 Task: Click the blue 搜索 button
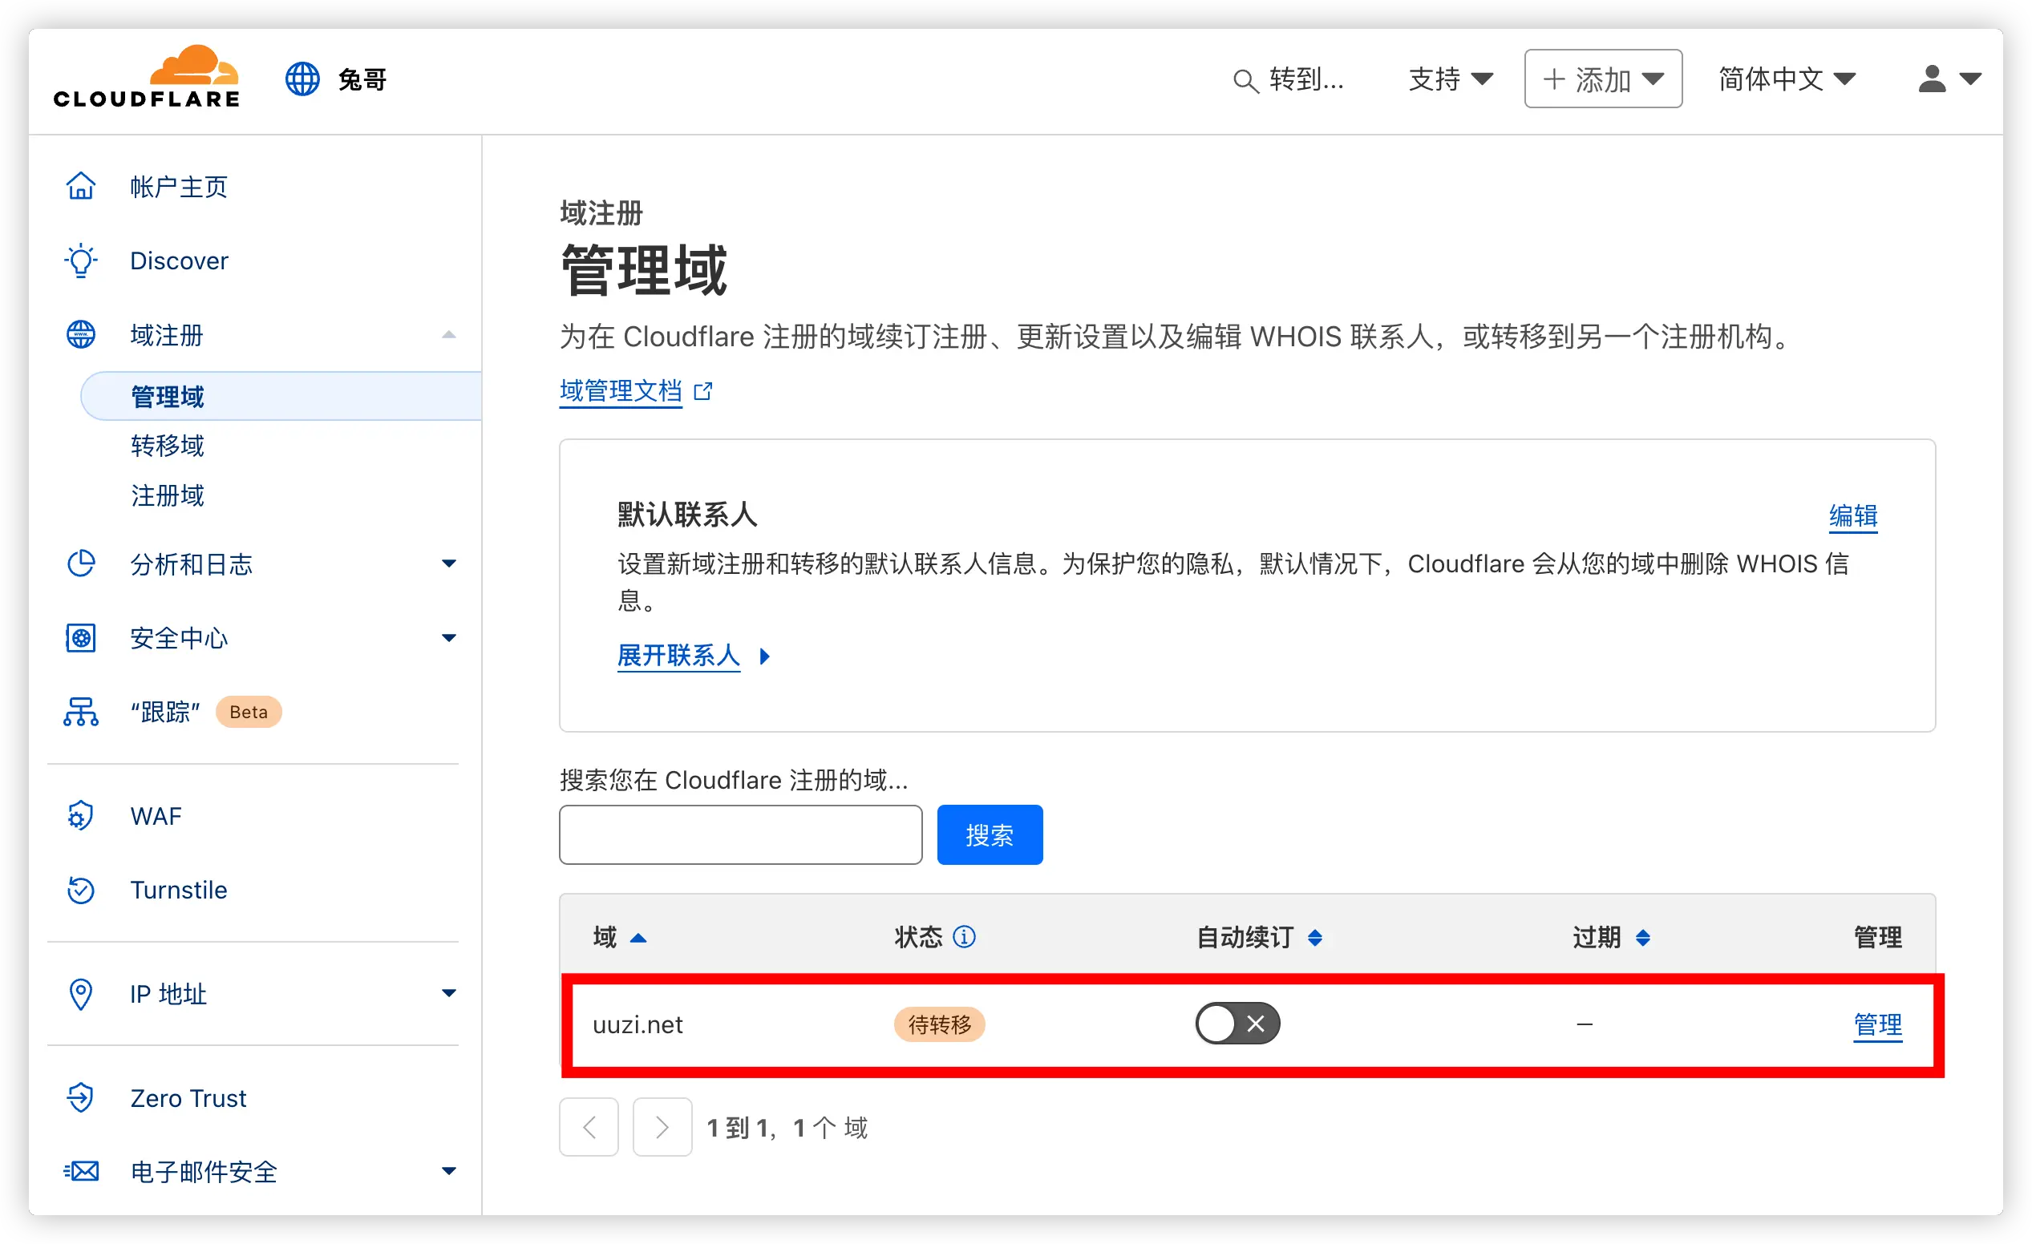(x=990, y=835)
